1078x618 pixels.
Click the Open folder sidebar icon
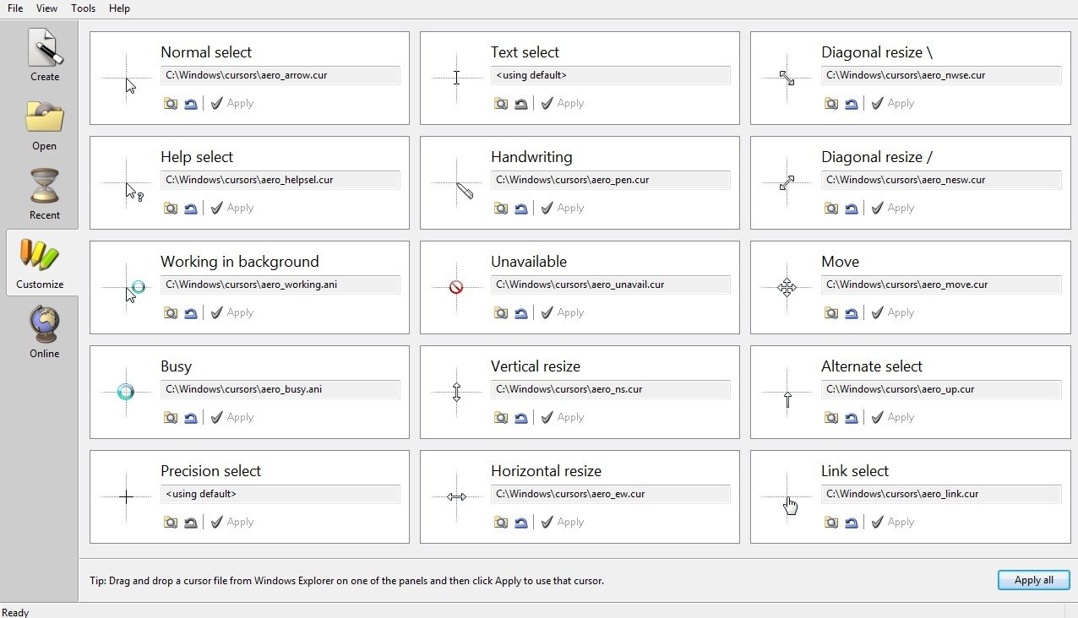[x=45, y=124]
